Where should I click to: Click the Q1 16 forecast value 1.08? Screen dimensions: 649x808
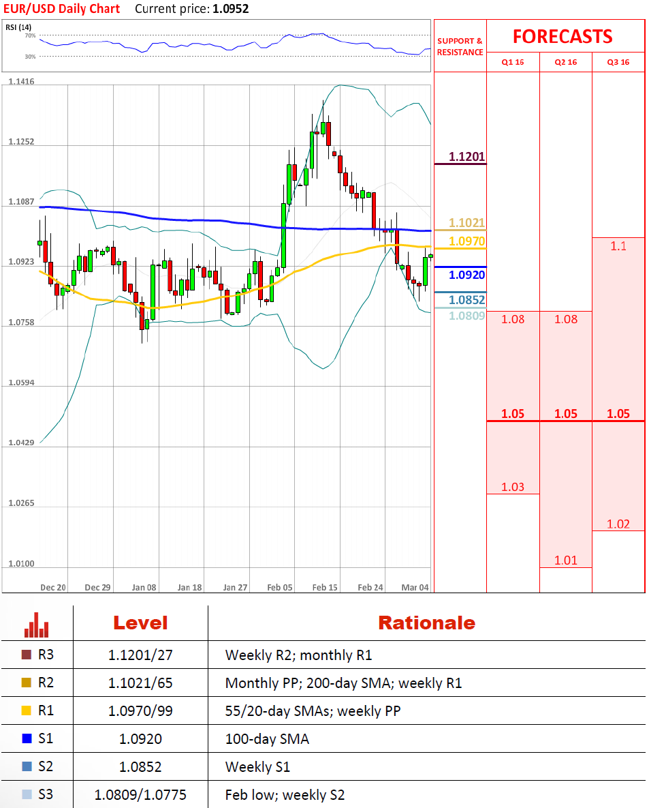coord(513,319)
